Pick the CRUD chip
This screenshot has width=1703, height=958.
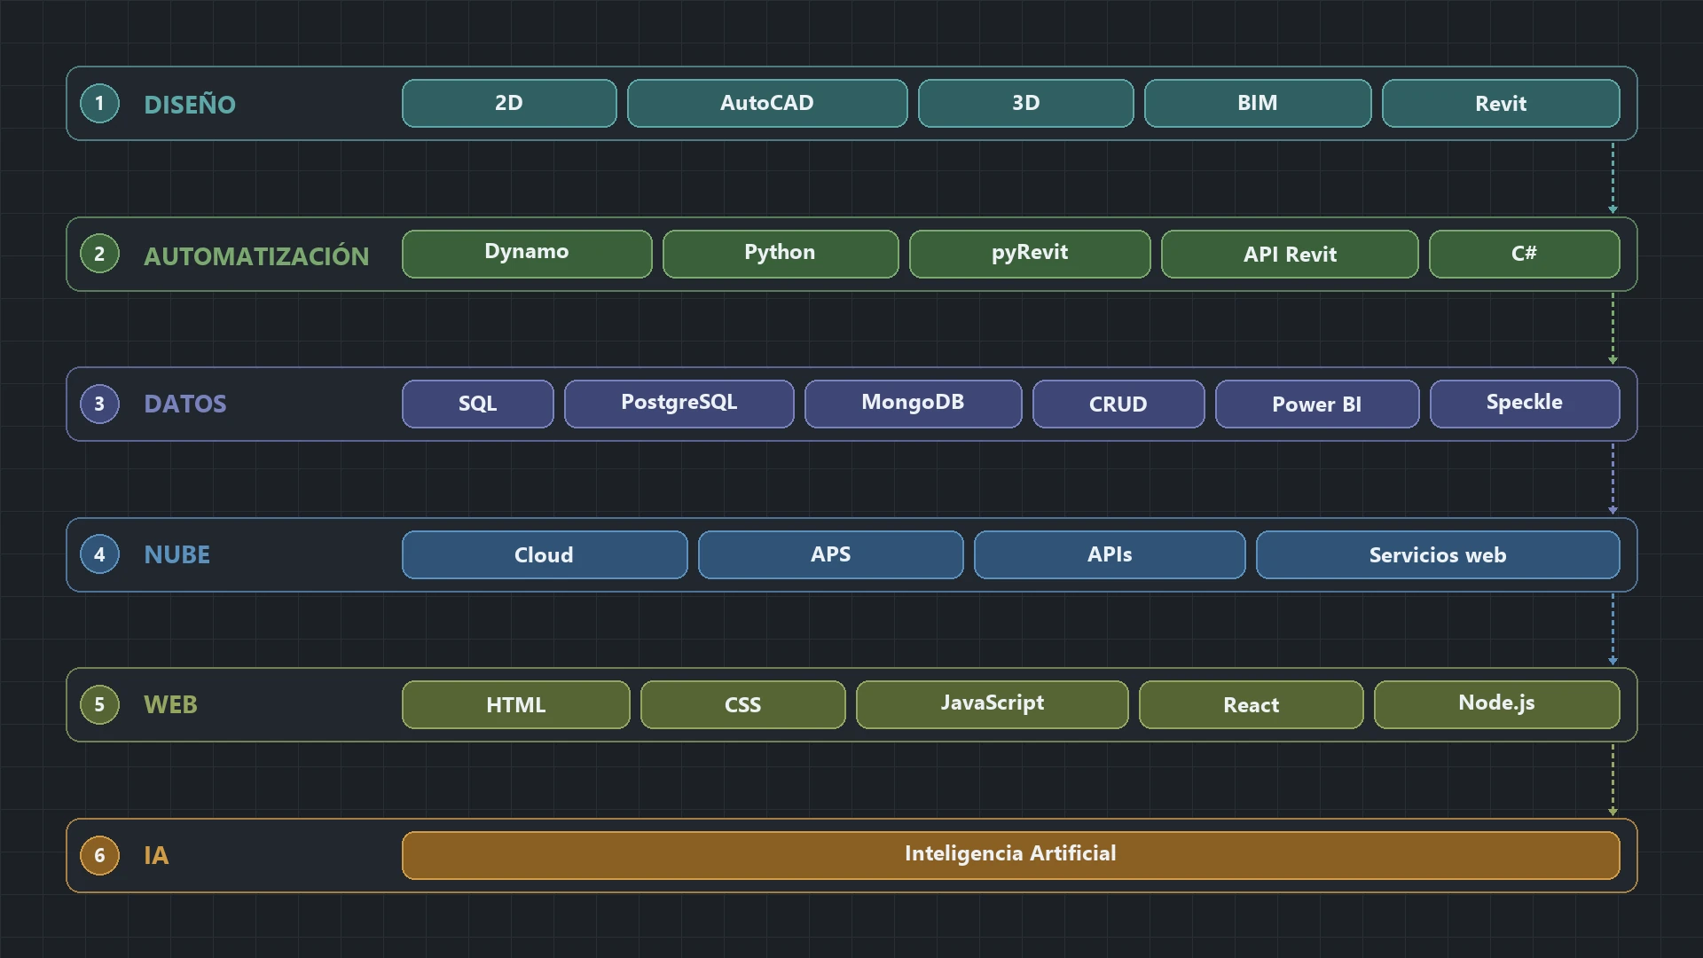click(x=1118, y=404)
